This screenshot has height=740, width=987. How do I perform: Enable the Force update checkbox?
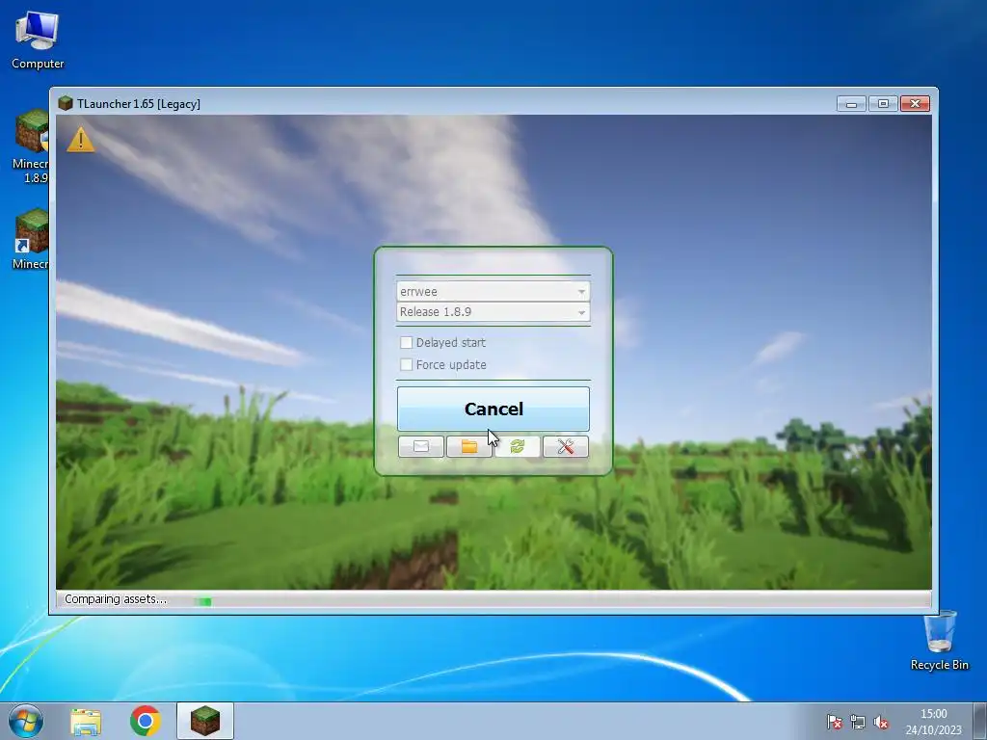(x=406, y=364)
